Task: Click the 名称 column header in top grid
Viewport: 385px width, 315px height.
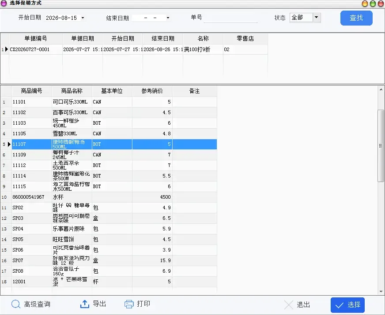Action: point(203,38)
